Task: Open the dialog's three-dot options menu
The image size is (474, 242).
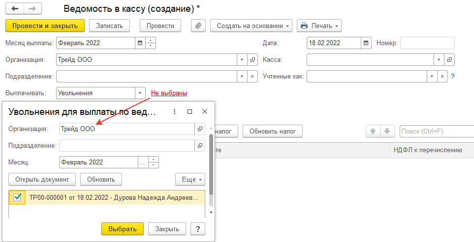Action: (174, 112)
